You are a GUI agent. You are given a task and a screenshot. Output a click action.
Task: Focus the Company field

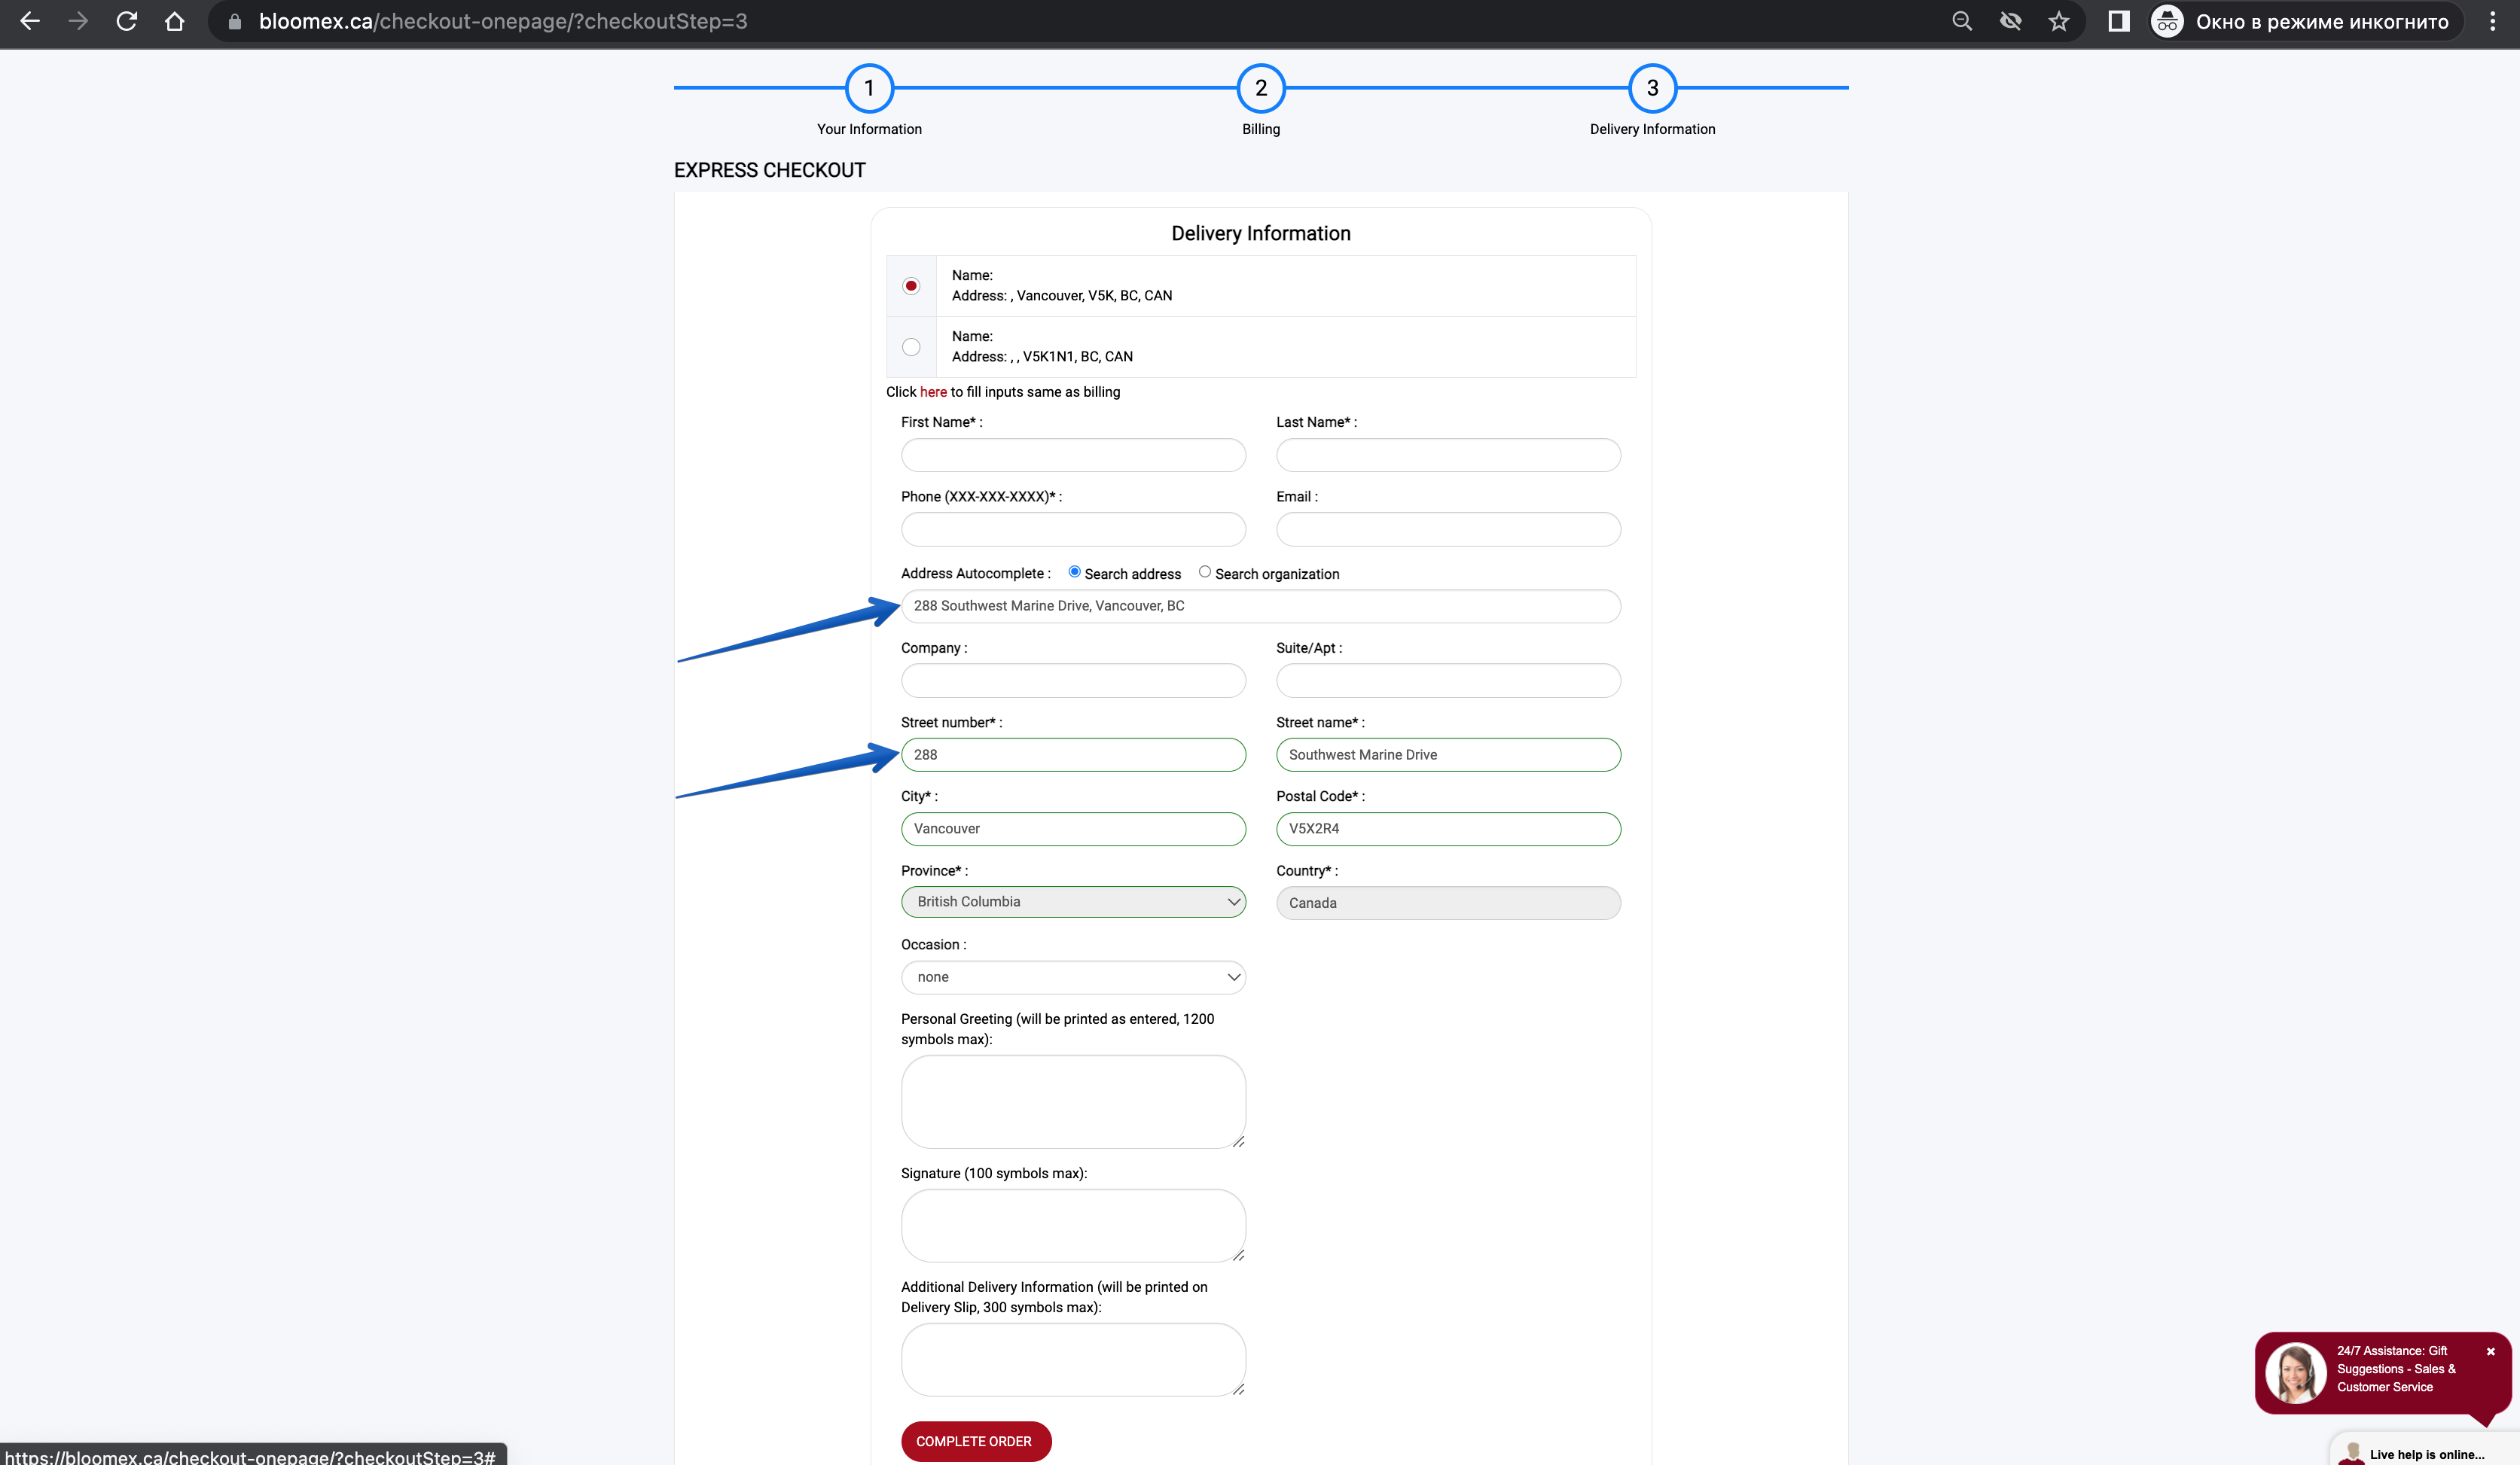pyautogui.click(x=1073, y=681)
